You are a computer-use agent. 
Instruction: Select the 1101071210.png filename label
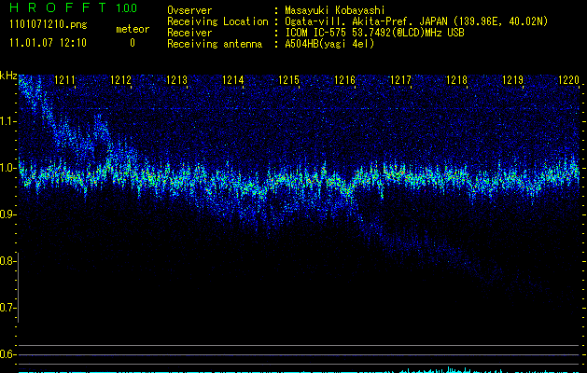[46, 25]
